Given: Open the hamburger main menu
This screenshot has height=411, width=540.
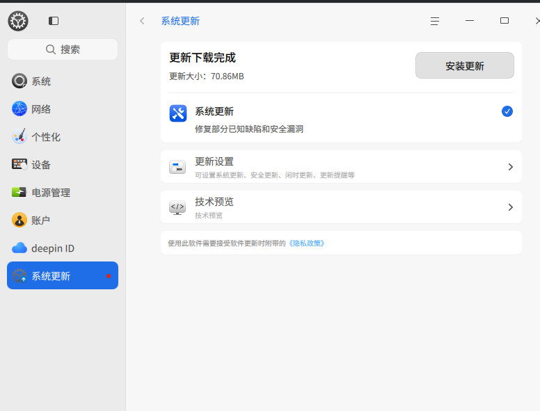Looking at the screenshot, I should tap(435, 21).
